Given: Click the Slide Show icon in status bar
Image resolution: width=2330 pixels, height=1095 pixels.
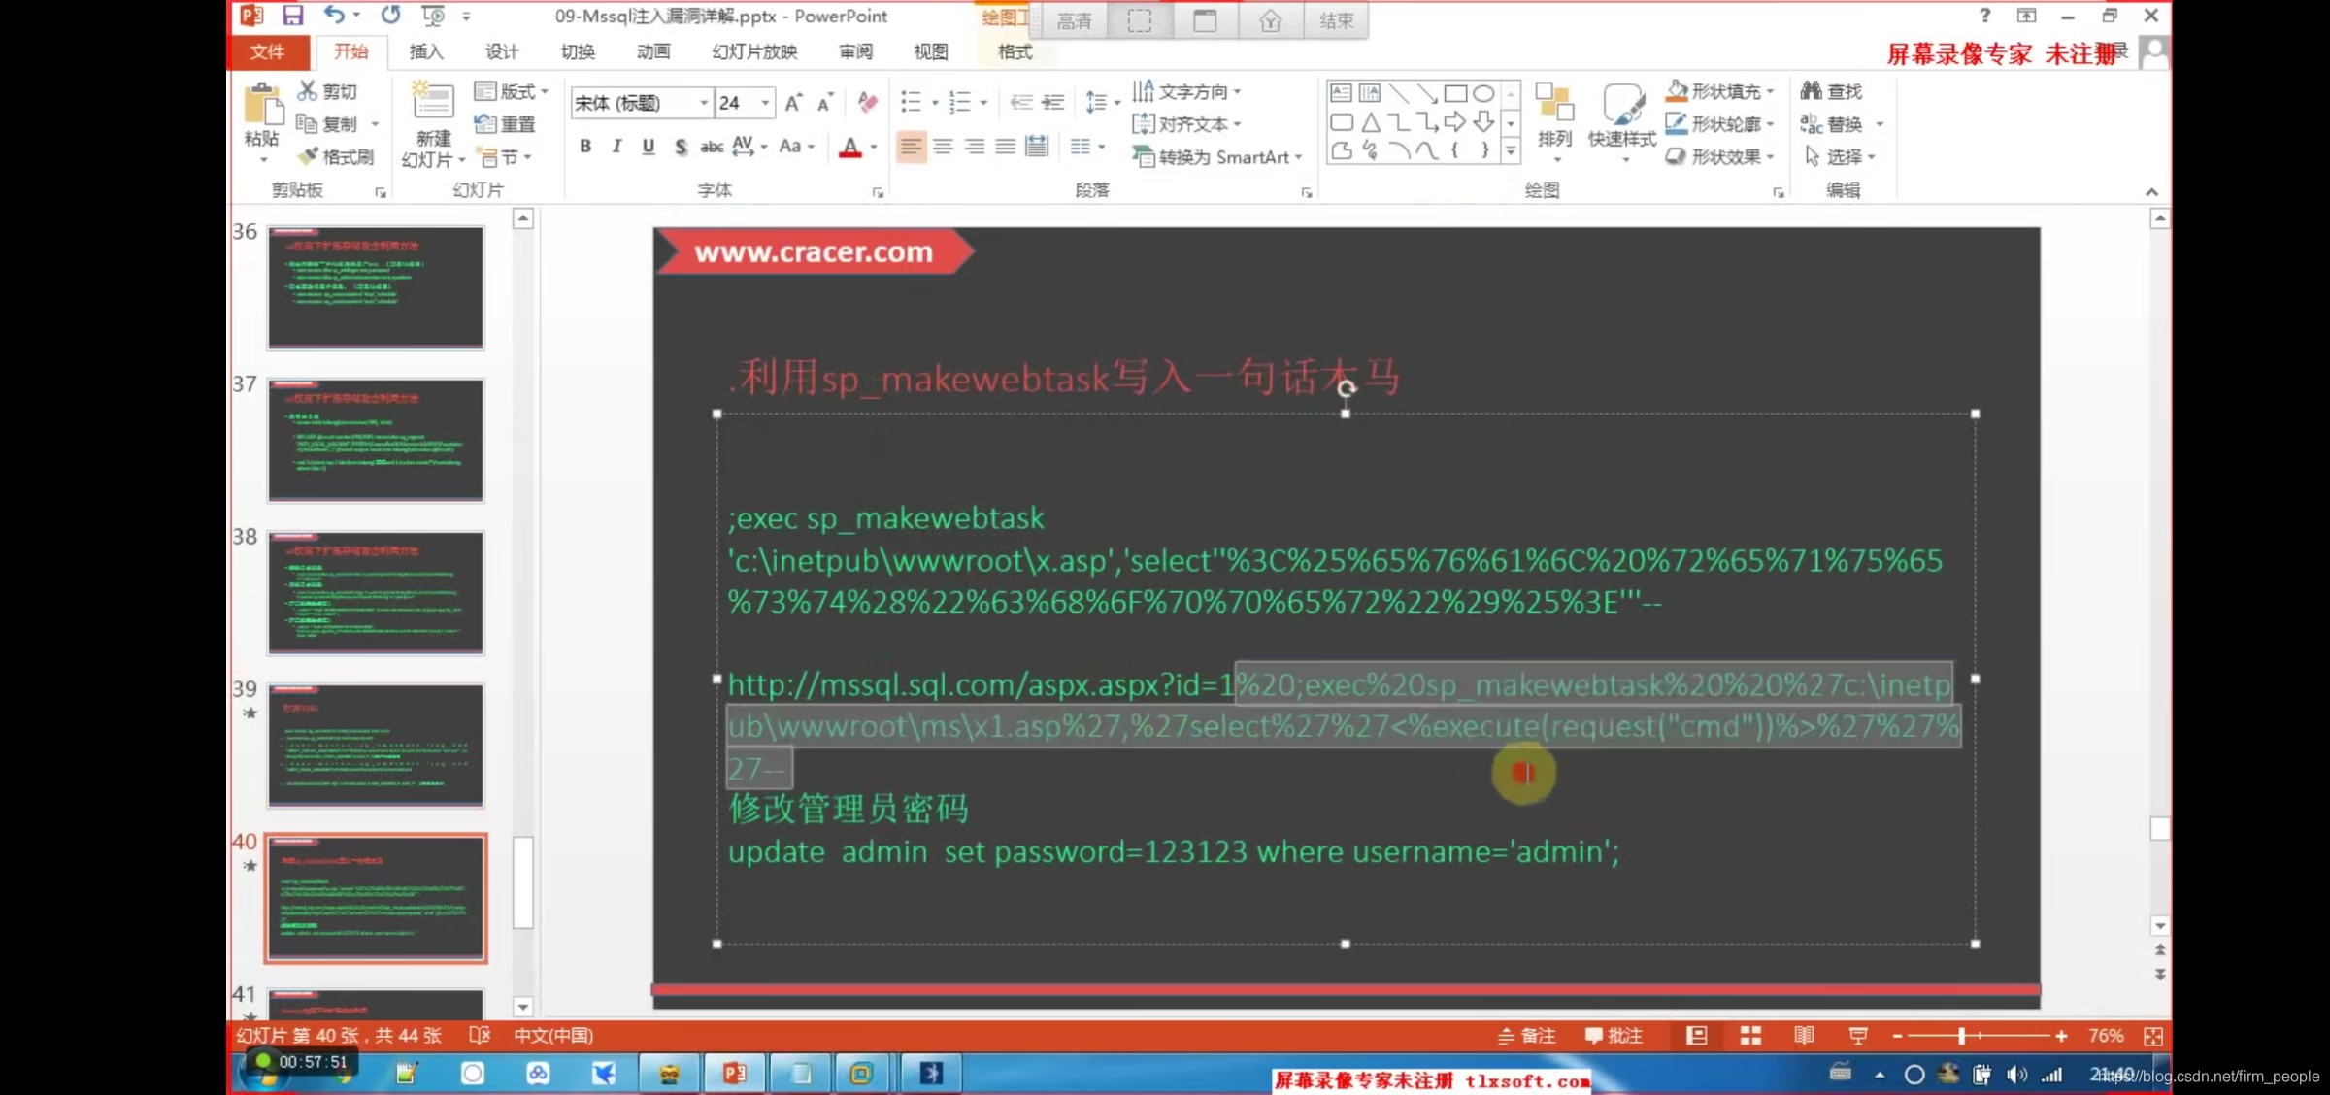Looking at the screenshot, I should (x=1858, y=1036).
